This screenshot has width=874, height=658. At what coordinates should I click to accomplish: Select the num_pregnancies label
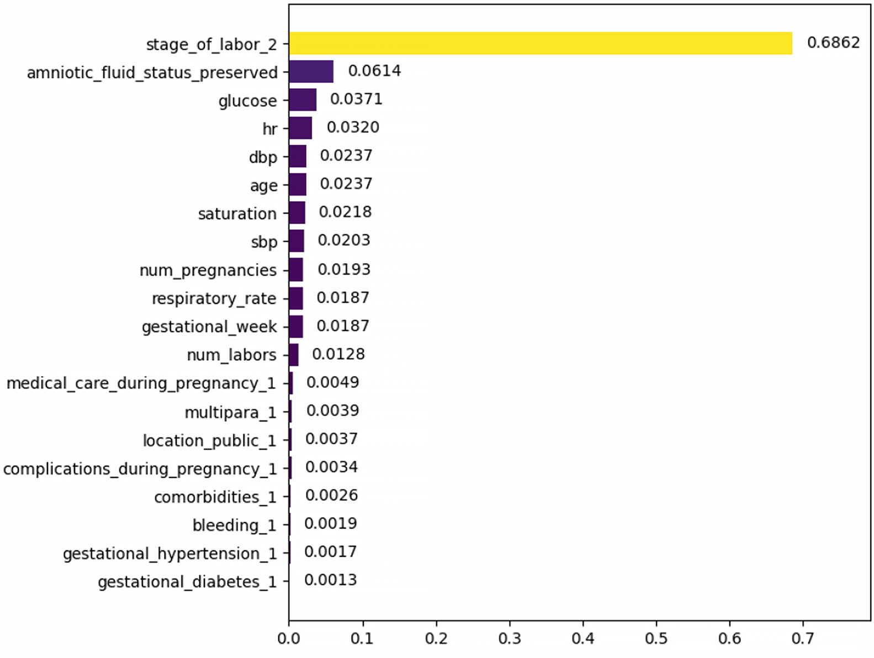click(208, 270)
